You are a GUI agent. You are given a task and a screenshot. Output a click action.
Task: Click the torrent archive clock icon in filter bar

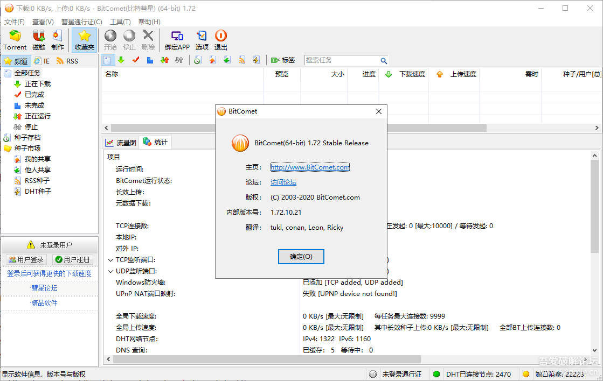198,60
